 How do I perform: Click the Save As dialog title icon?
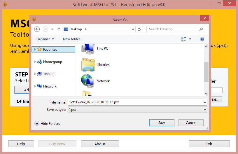[x=34, y=19]
